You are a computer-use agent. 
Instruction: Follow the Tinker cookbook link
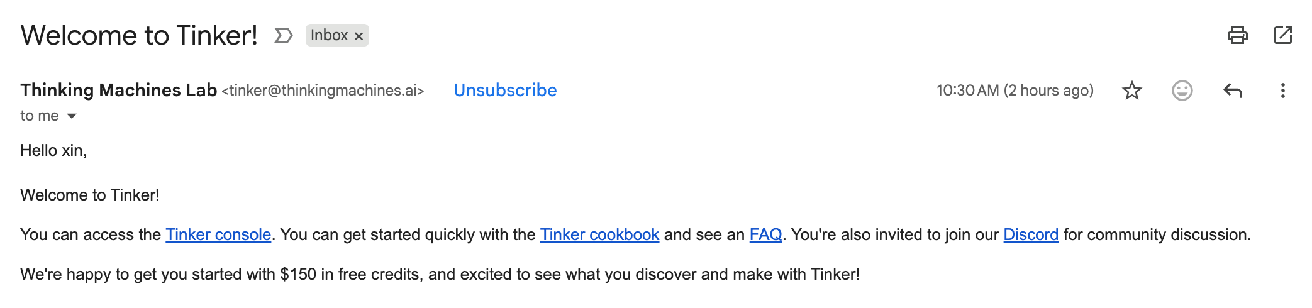599,234
